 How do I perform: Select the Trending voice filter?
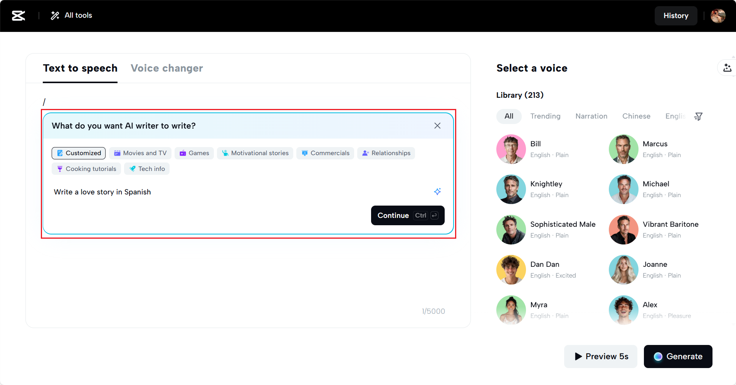[x=545, y=116]
